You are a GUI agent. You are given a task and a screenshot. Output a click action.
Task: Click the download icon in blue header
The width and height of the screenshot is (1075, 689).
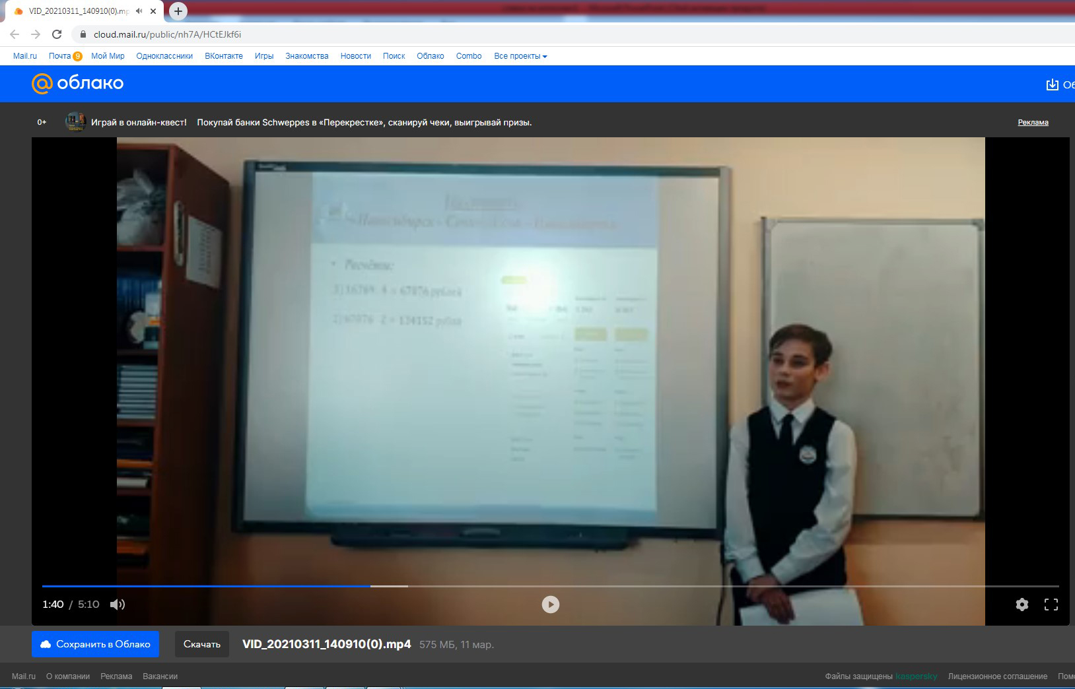pyautogui.click(x=1052, y=84)
